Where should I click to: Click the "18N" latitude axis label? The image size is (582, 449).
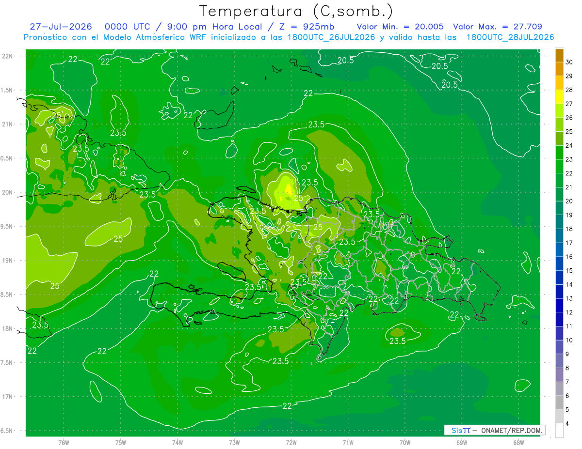[7, 328]
